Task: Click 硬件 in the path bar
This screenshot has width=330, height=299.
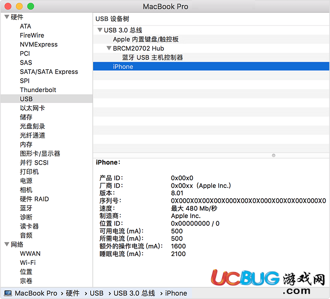Action: pos(73,293)
